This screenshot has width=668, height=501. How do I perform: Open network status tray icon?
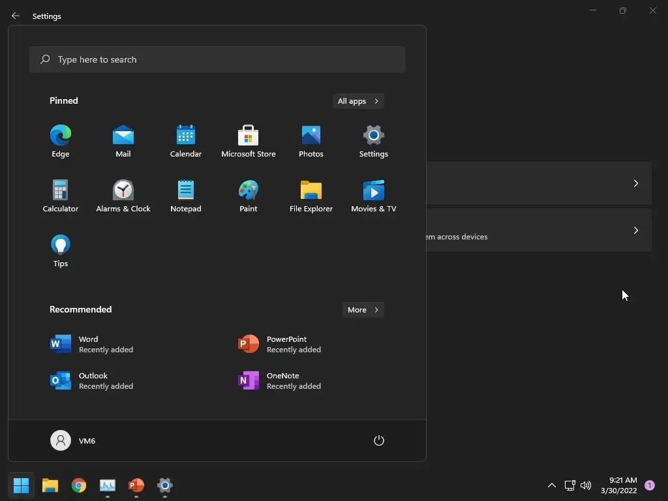coord(569,485)
